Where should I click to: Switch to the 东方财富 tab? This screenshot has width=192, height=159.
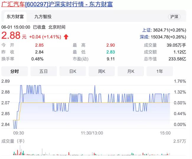pos(15,17)
